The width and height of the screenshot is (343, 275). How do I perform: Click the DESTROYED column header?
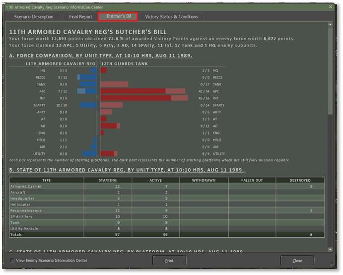click(x=300, y=180)
